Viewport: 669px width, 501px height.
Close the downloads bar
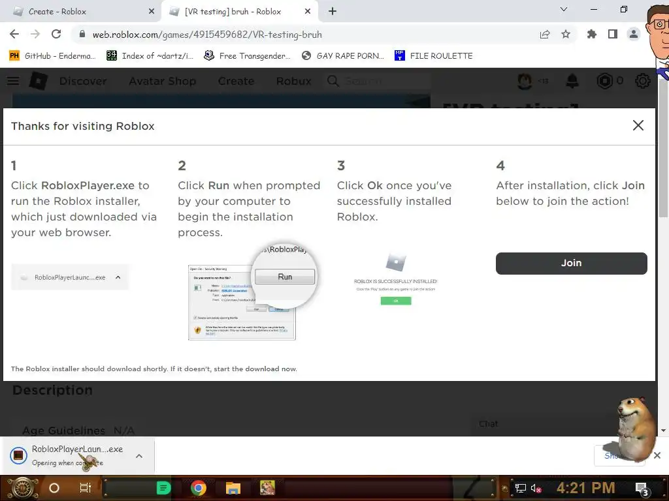(x=657, y=455)
